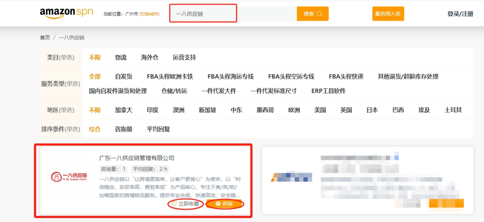Click the Amazon SPN logo
Screen dimensions: 484x222
click(66, 13)
